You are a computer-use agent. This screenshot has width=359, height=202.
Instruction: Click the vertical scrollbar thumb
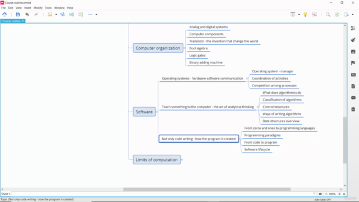pos(345,140)
